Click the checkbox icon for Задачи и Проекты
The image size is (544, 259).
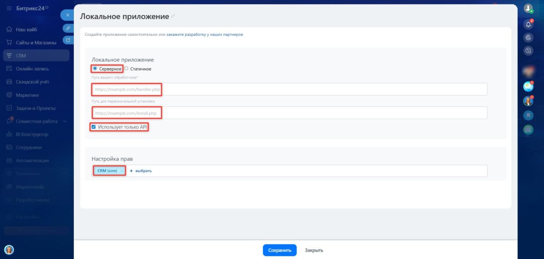(x=9, y=108)
